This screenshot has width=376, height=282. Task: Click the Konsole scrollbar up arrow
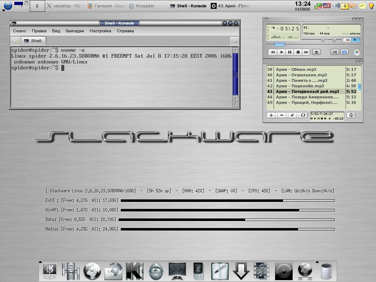coord(235,50)
